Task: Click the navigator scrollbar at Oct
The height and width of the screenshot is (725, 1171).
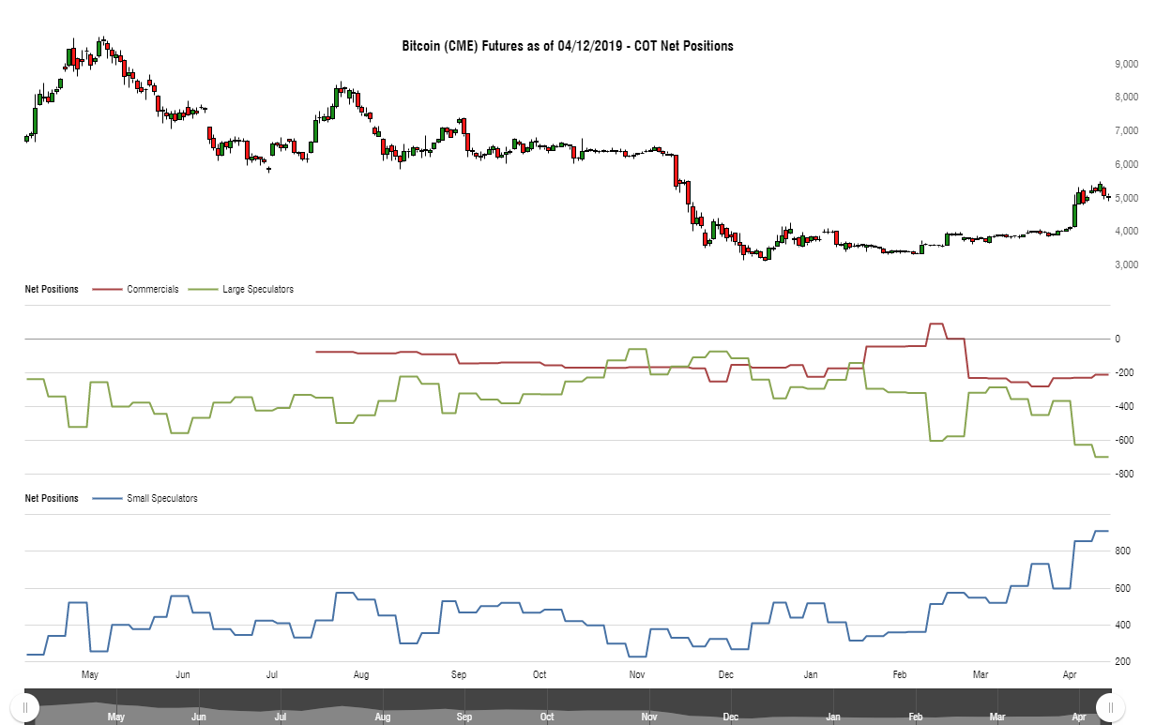Action: coord(547,717)
